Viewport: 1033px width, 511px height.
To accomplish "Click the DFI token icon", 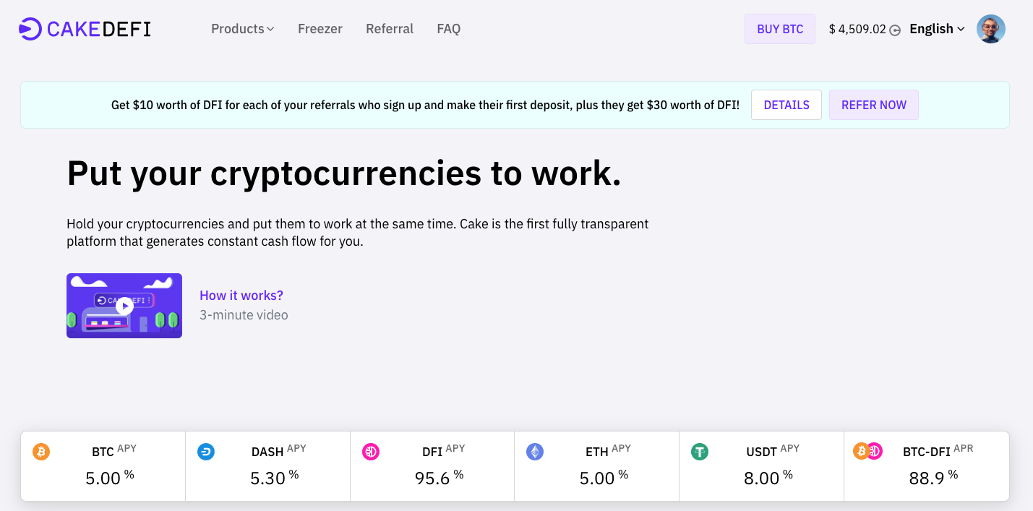I will 370,451.
